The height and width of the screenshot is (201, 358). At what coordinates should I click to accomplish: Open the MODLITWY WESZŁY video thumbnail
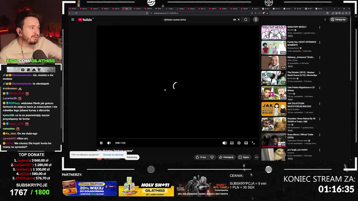274,32
